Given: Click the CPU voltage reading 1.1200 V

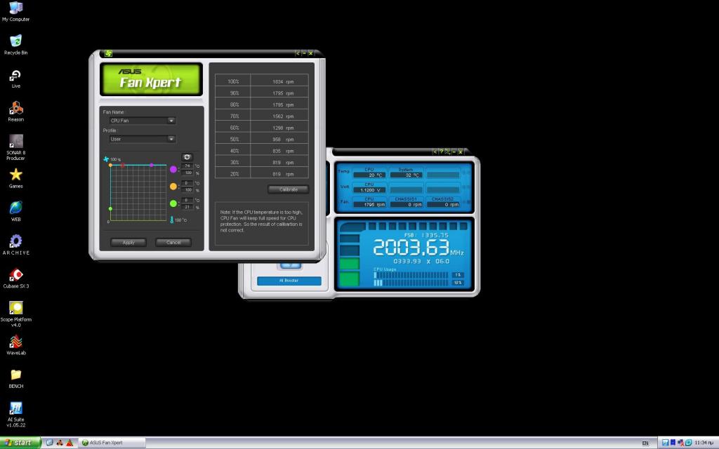Looking at the screenshot, I should pyautogui.click(x=369, y=189).
